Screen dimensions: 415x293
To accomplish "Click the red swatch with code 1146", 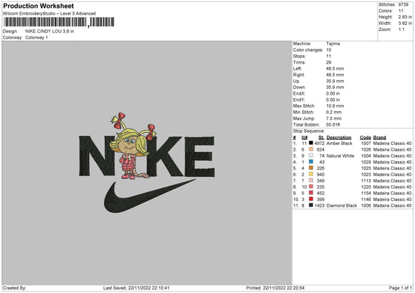I will [311, 199].
